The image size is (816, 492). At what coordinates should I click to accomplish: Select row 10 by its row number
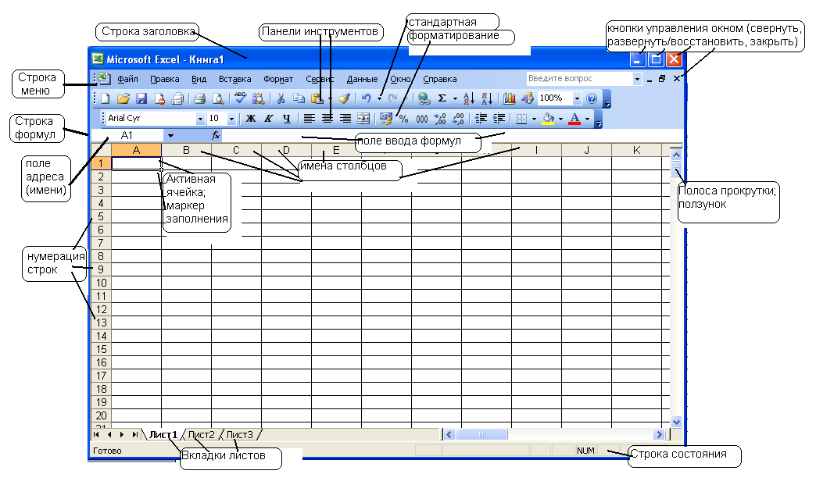click(101, 283)
